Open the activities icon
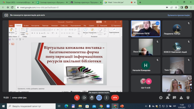This screenshot has width=194, height=109. pyautogui.click(x=181, y=98)
